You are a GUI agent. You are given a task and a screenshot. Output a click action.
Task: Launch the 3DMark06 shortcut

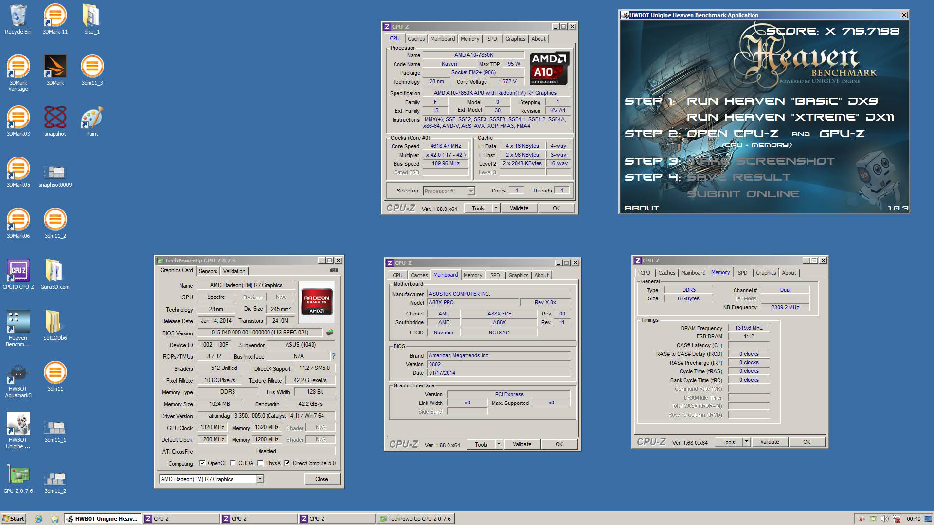(x=18, y=224)
